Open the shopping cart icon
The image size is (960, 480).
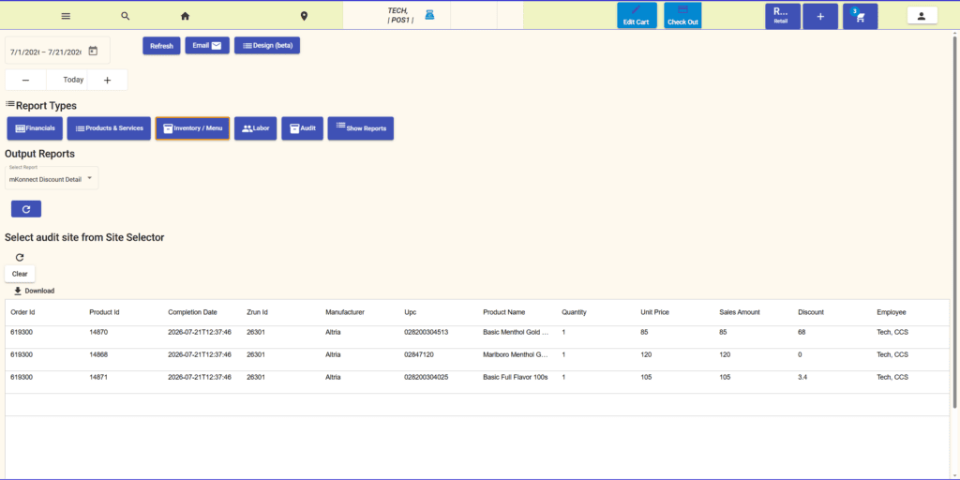point(861,17)
